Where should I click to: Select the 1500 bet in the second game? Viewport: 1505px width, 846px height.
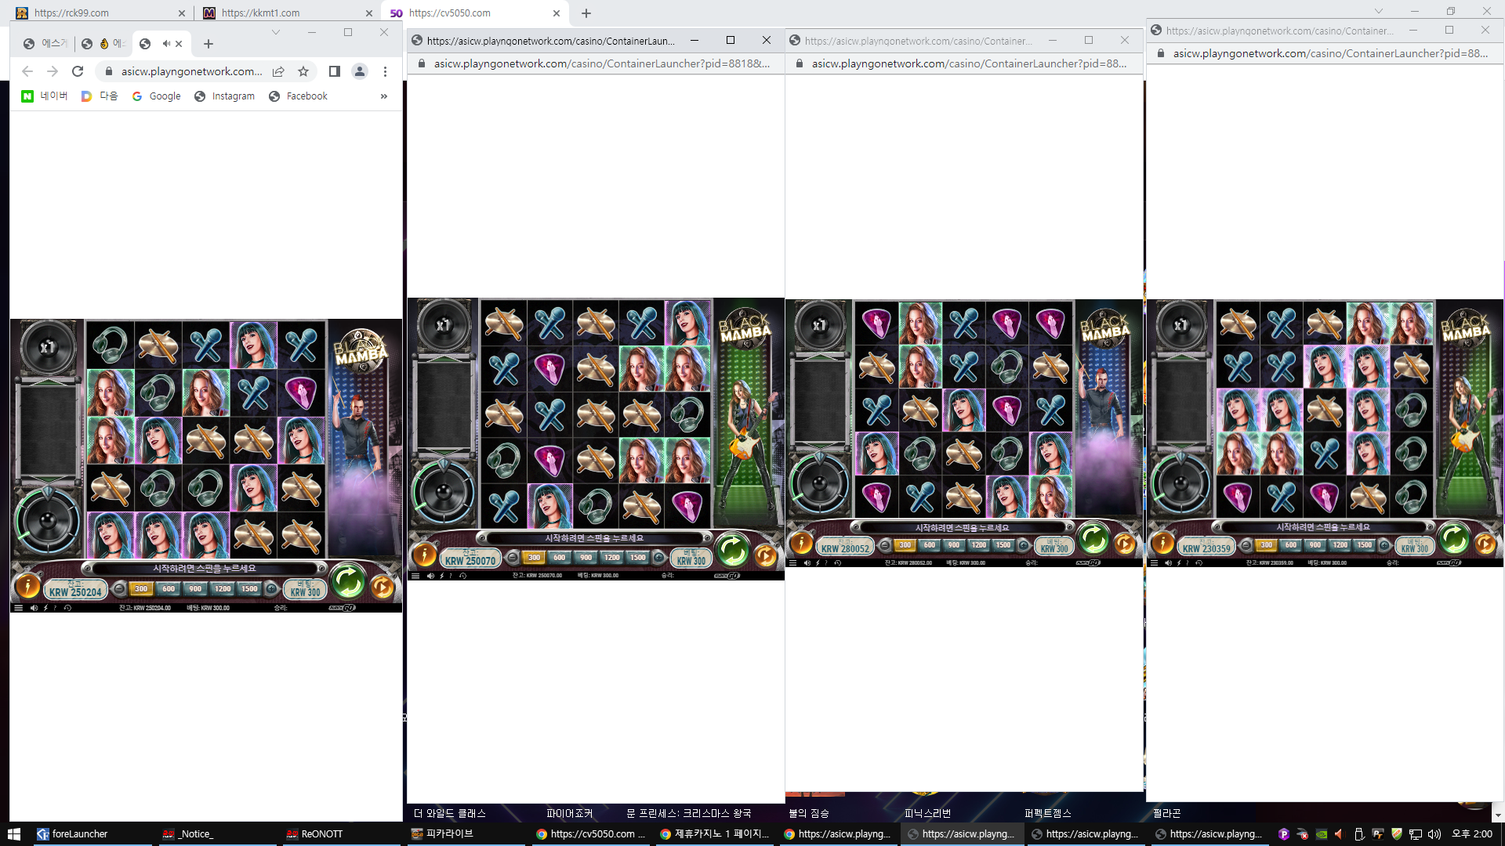pos(638,558)
